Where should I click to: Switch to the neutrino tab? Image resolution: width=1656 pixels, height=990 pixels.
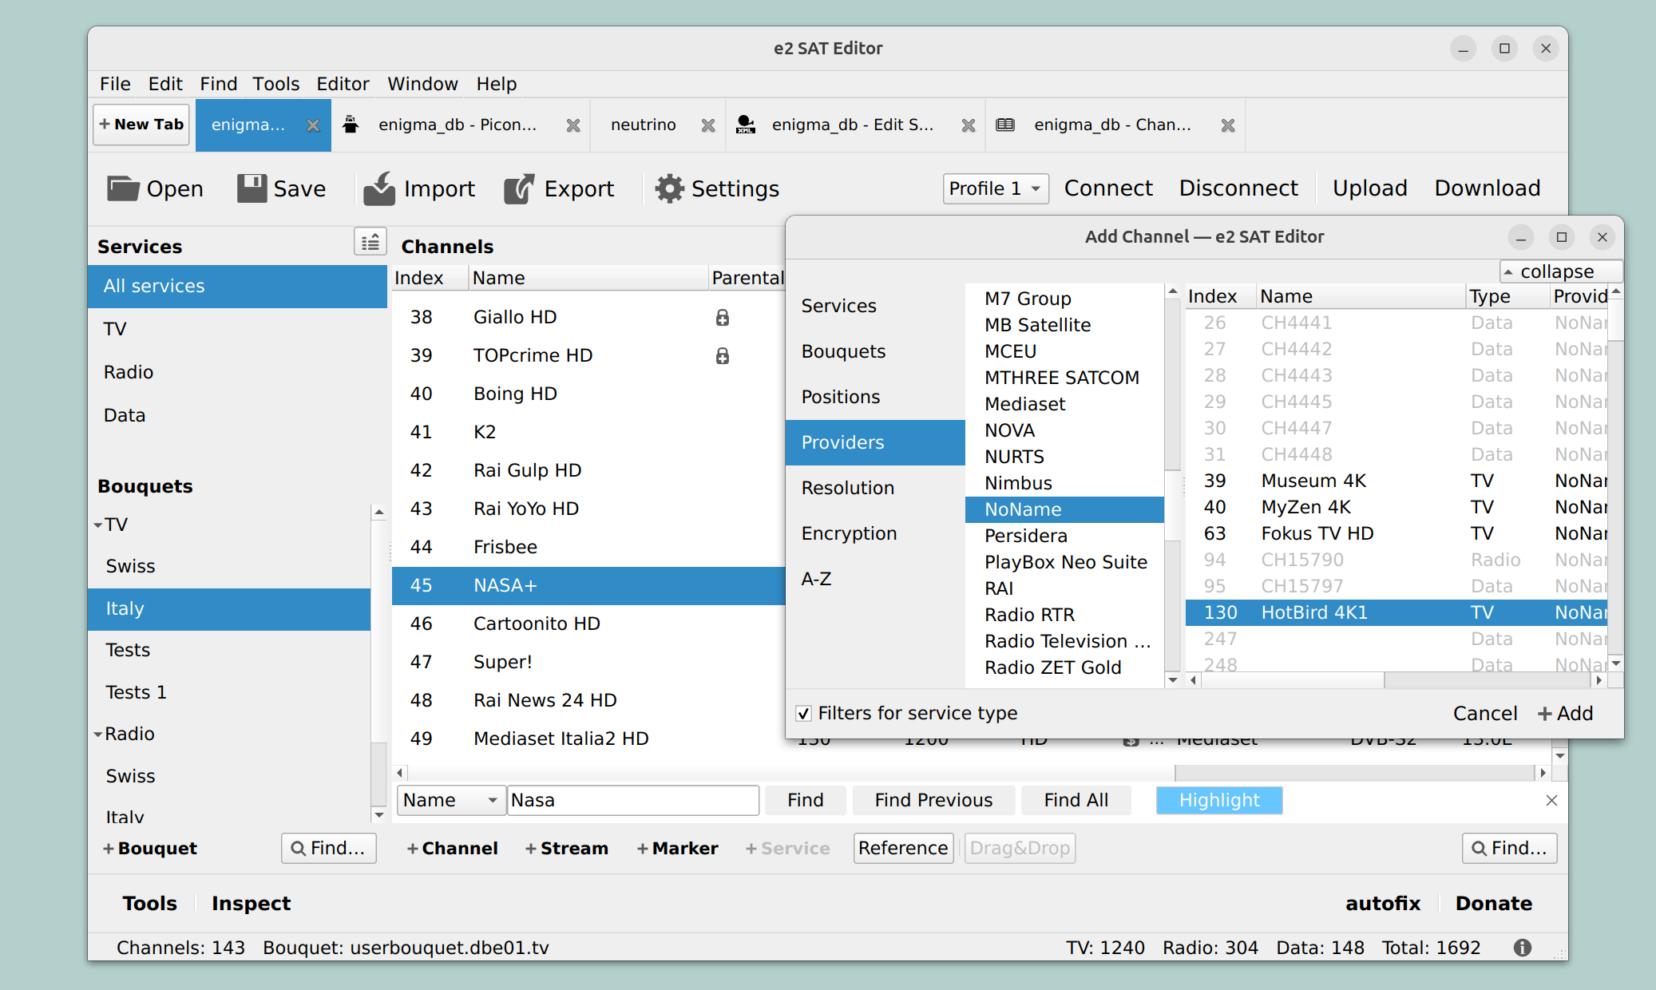pos(643,125)
